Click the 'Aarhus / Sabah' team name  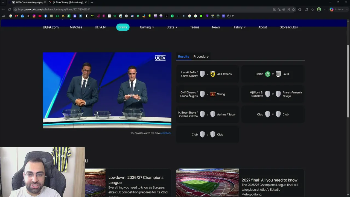(x=227, y=114)
